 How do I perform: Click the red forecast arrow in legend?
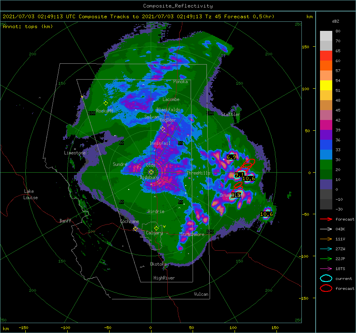326,219
